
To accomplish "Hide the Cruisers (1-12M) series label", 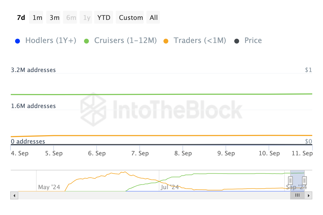I will pos(125,41).
